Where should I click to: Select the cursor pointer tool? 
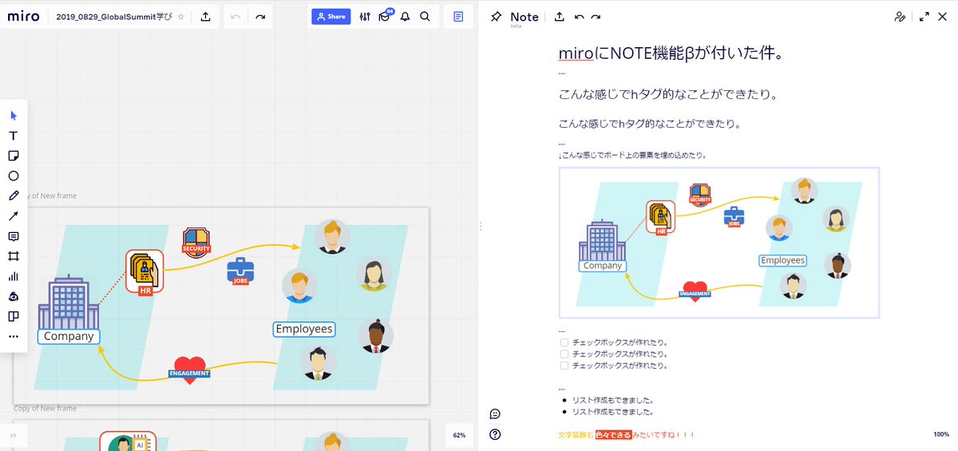click(x=14, y=116)
